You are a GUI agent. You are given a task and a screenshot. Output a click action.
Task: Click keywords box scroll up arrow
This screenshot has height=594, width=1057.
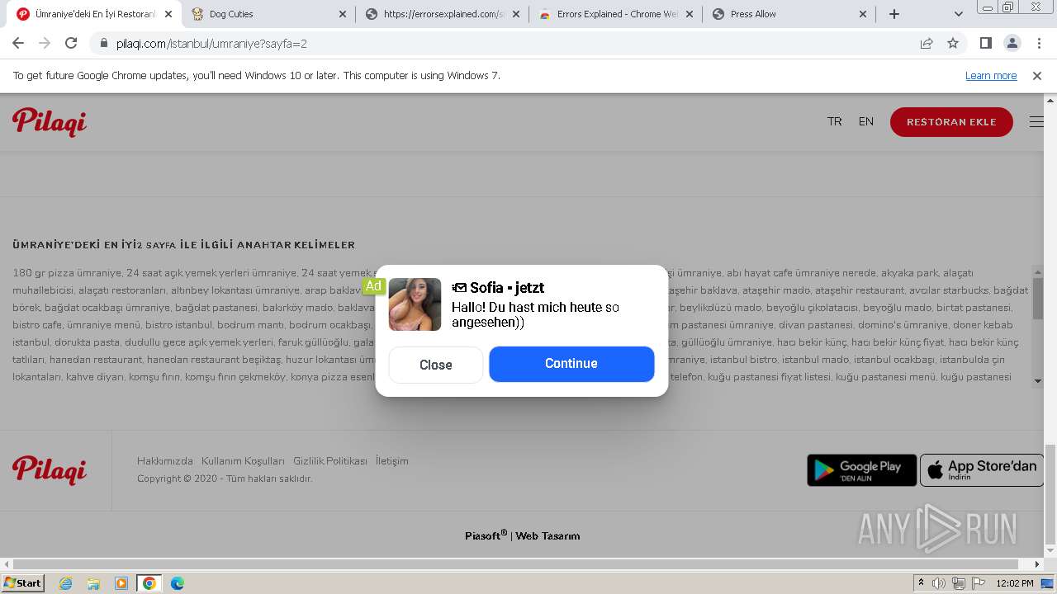(x=1038, y=271)
